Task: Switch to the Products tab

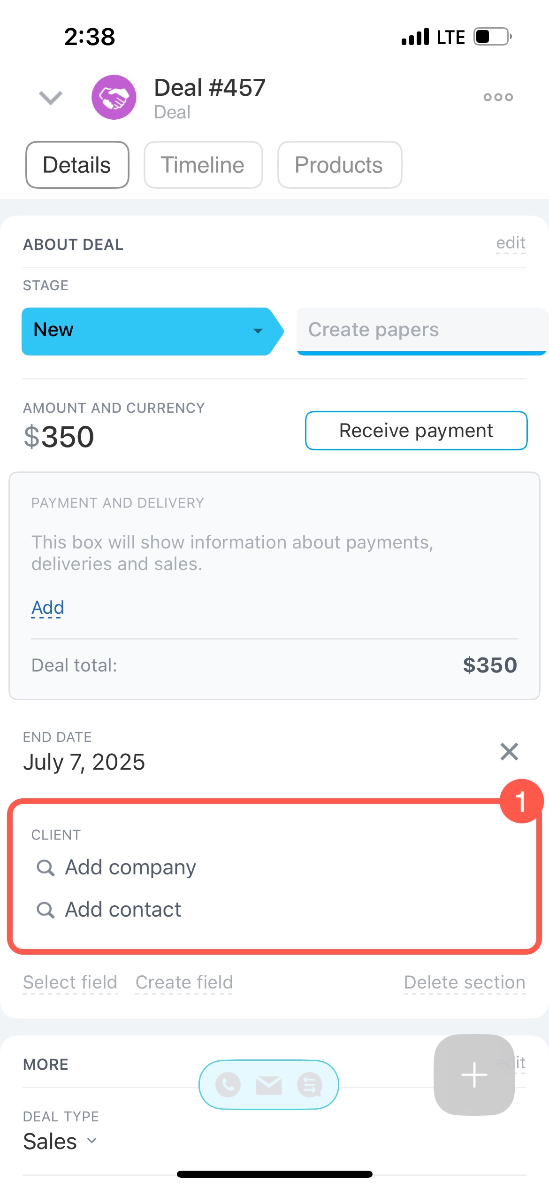Action: pos(339,165)
